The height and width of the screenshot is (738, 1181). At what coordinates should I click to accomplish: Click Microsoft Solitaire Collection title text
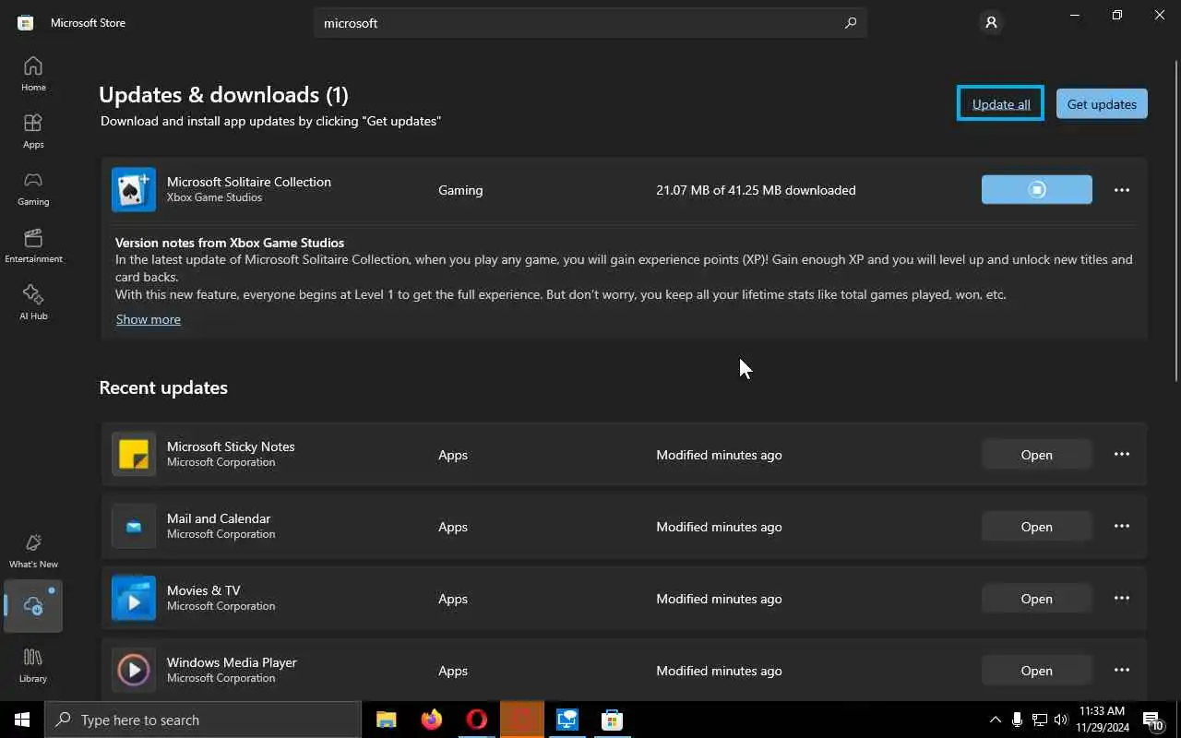click(x=249, y=182)
